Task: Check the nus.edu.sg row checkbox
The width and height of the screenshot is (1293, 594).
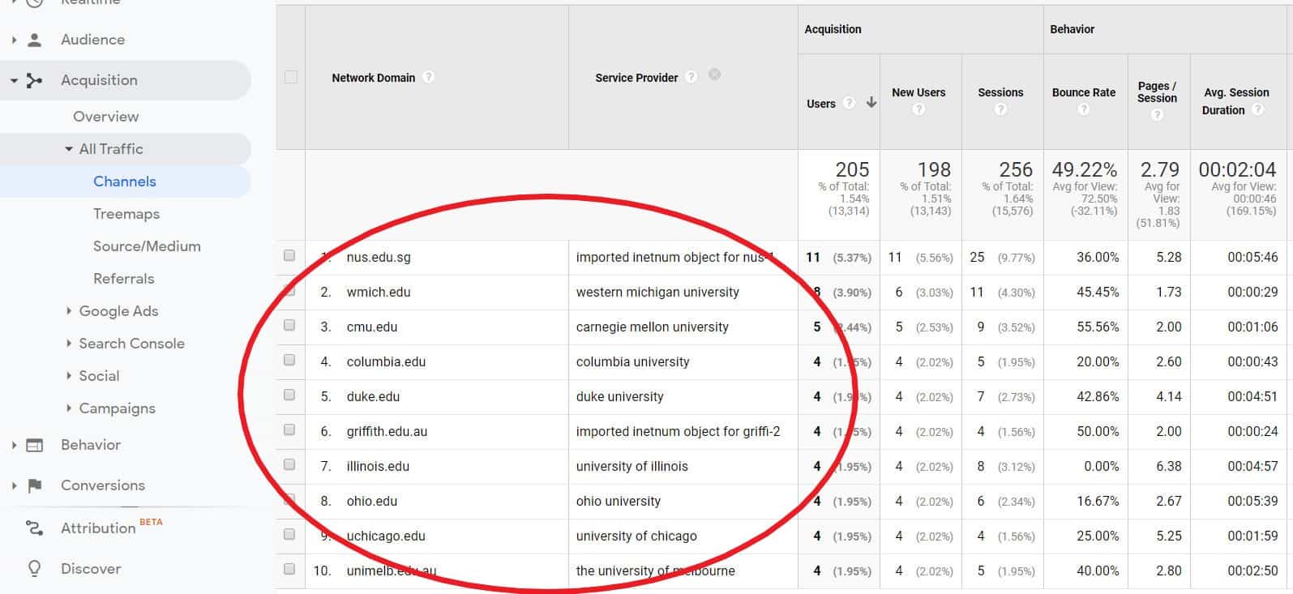Action: [289, 255]
